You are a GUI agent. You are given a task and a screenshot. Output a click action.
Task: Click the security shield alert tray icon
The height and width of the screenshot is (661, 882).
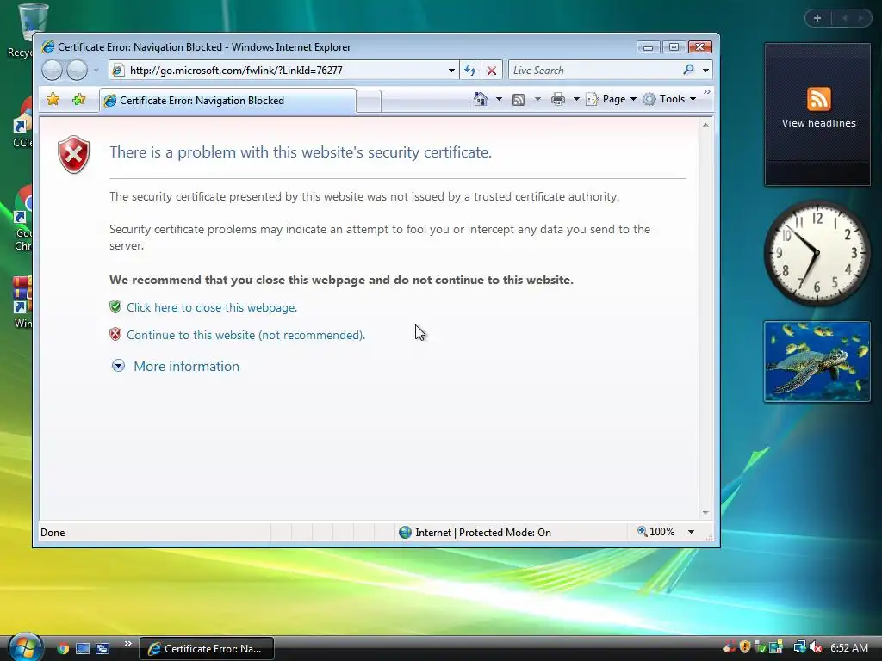745,647
